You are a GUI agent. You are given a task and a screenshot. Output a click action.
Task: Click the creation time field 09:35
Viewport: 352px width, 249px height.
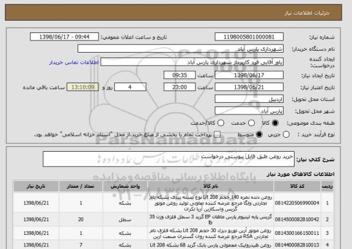coord(180,75)
